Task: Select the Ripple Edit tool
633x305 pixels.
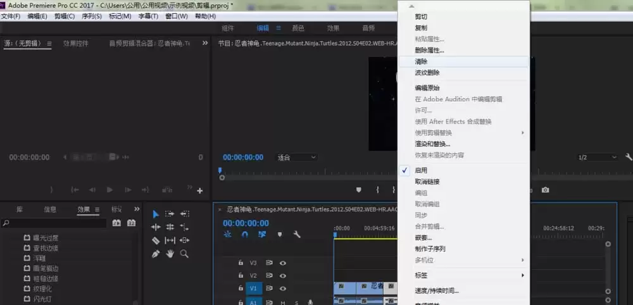Action: [156, 227]
